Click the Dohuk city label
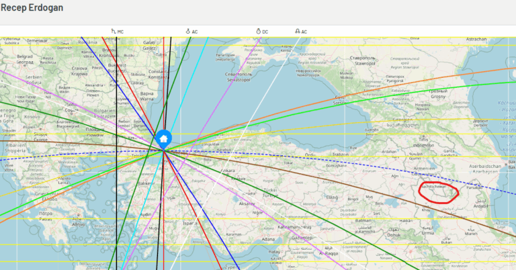Screen dimensions: 516x270 [x=394, y=235]
